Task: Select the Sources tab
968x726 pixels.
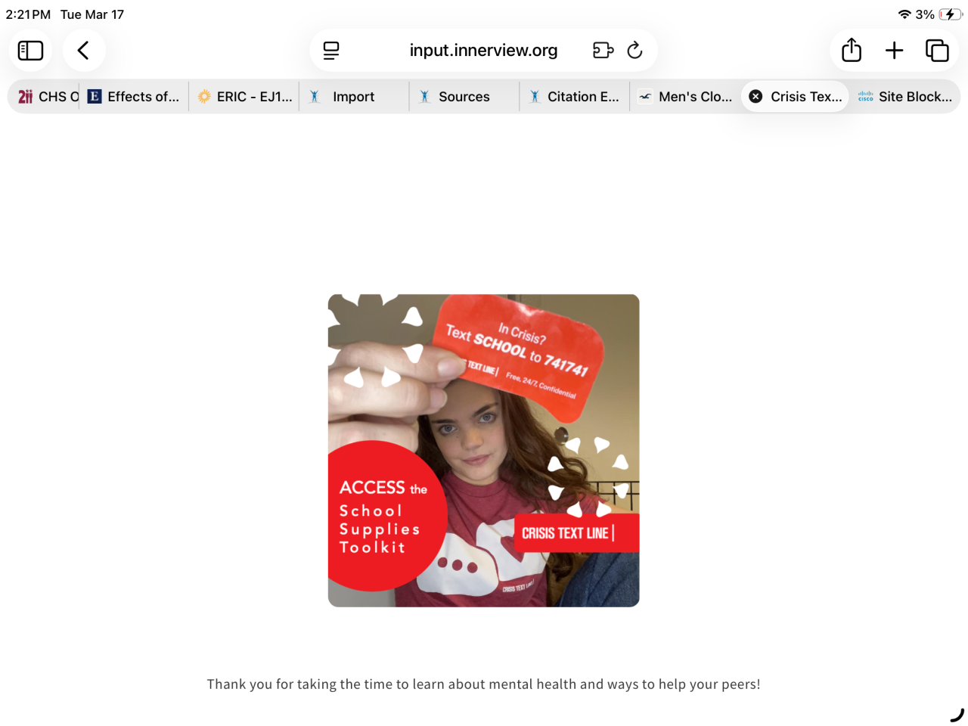Action: click(464, 97)
